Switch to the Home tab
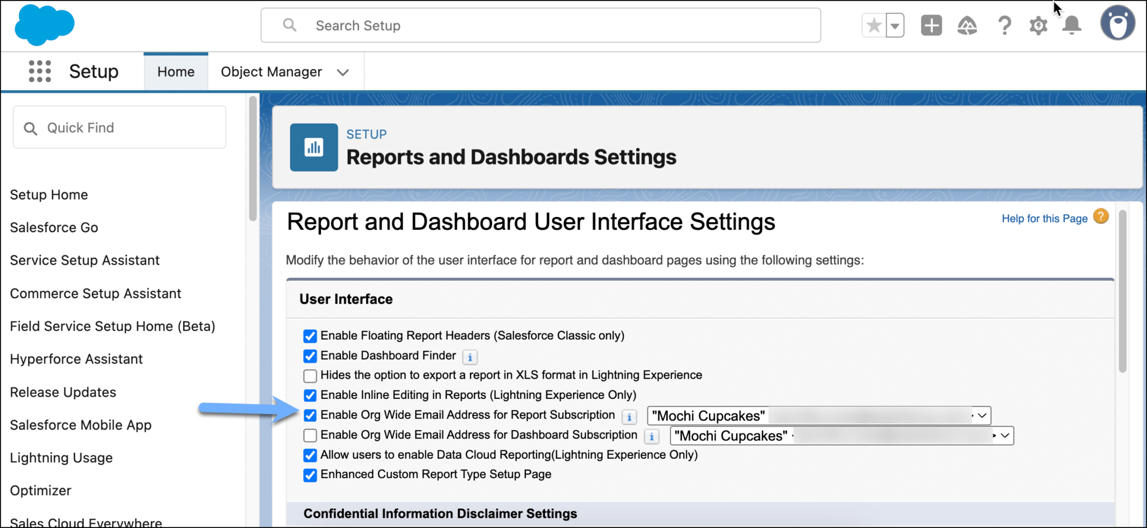 click(175, 71)
